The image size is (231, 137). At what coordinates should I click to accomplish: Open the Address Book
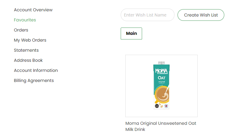coord(28,60)
